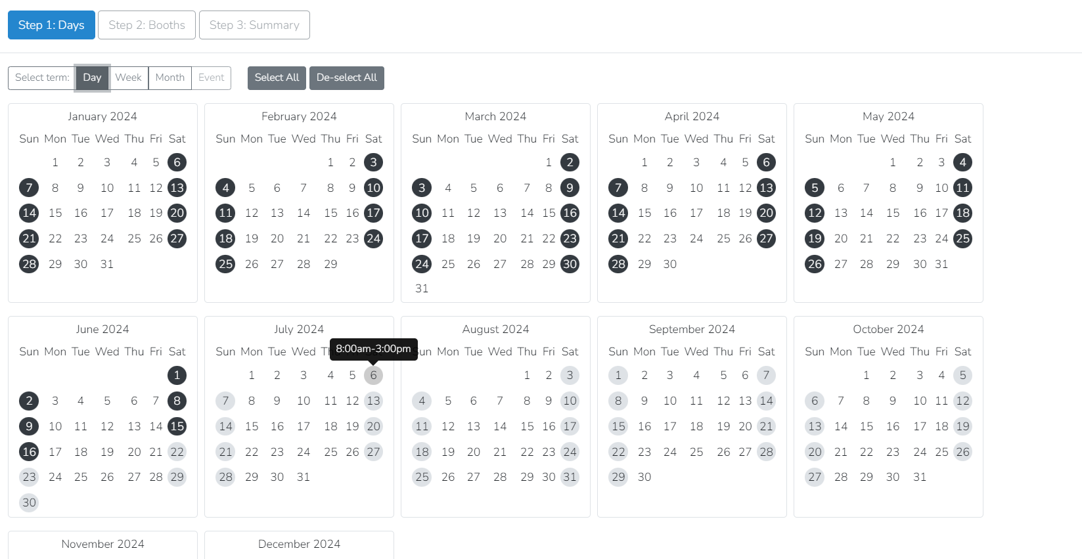Select Sunday, June 30, 2024
Image resolution: width=1082 pixels, height=559 pixels.
(29, 503)
